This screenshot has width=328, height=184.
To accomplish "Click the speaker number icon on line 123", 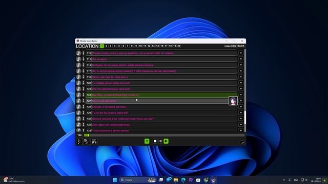I will pos(83,89).
